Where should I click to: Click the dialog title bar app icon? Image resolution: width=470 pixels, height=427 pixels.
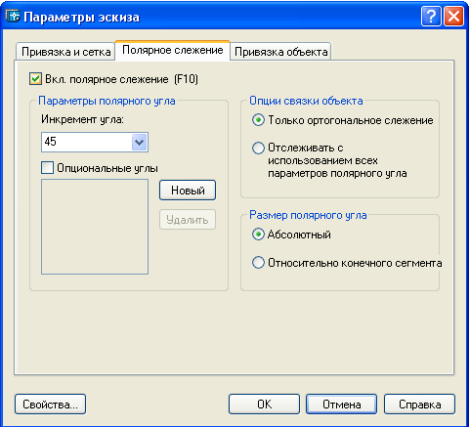(13, 16)
